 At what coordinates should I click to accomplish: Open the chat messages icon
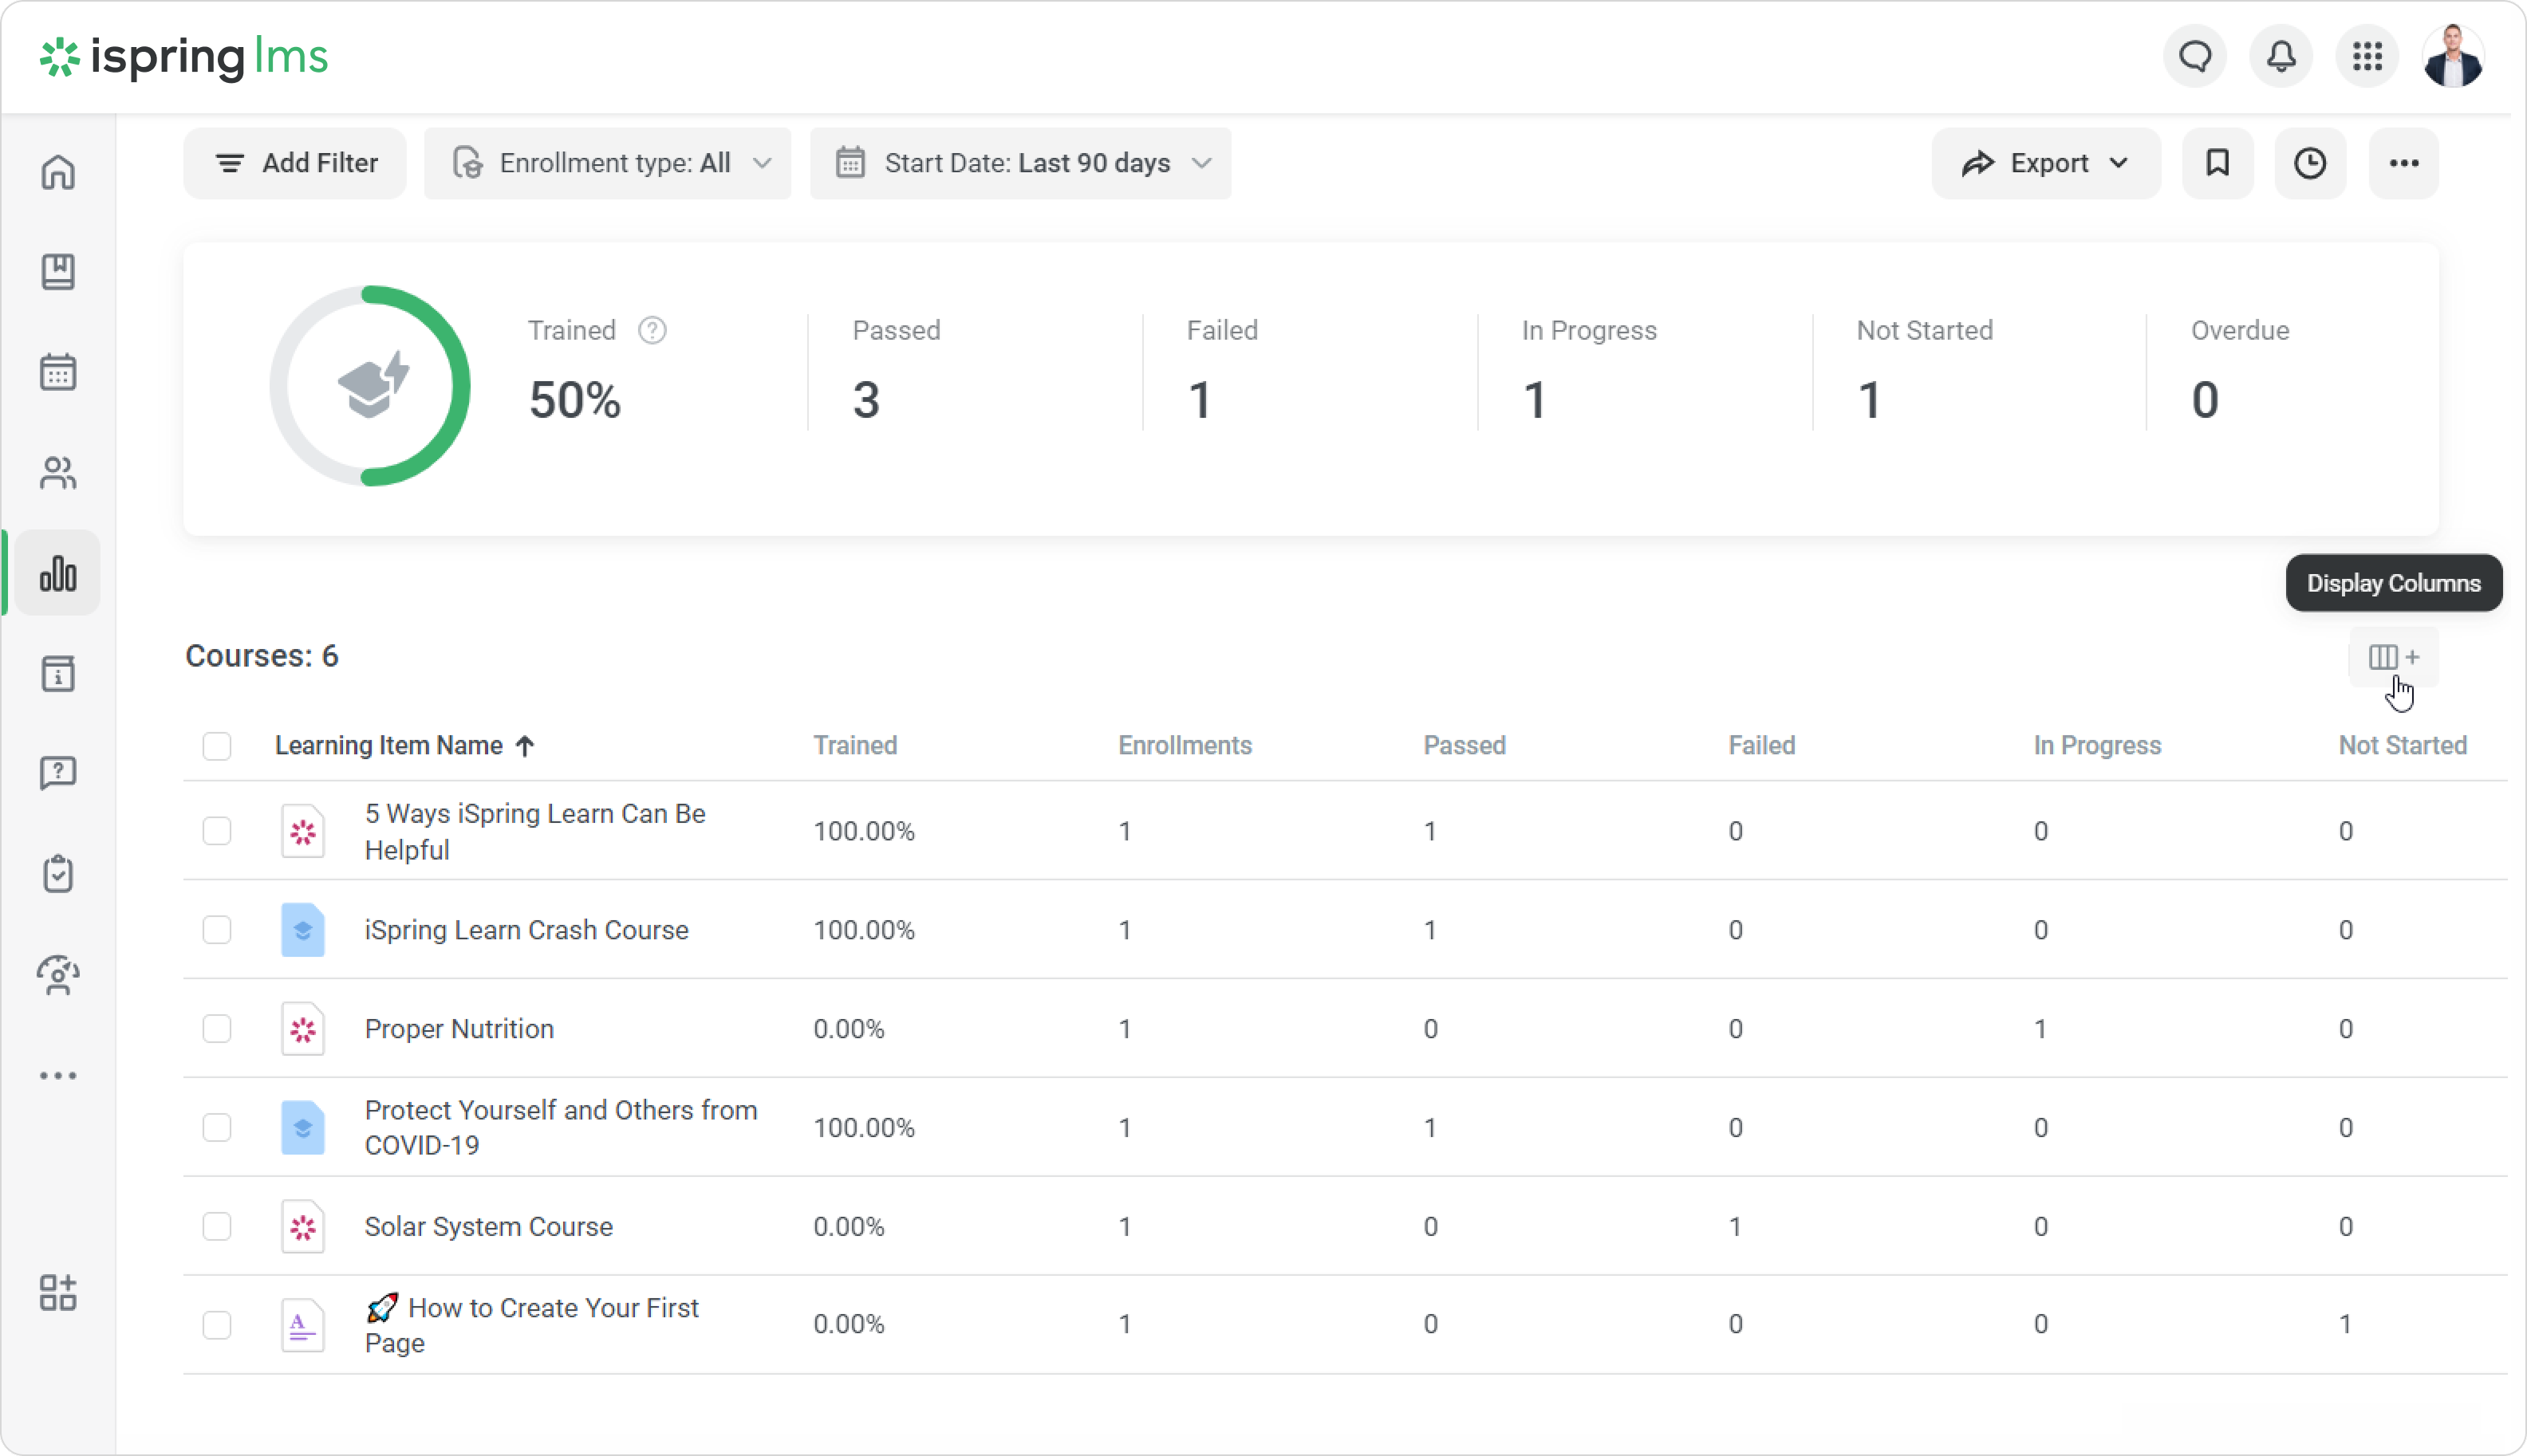pyautogui.click(x=2195, y=56)
